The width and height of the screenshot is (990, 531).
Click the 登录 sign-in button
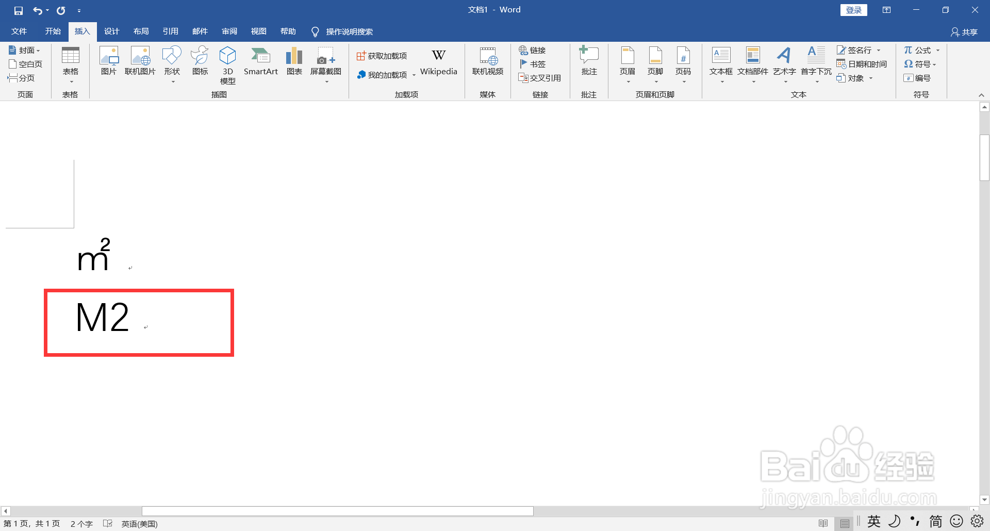tap(854, 10)
